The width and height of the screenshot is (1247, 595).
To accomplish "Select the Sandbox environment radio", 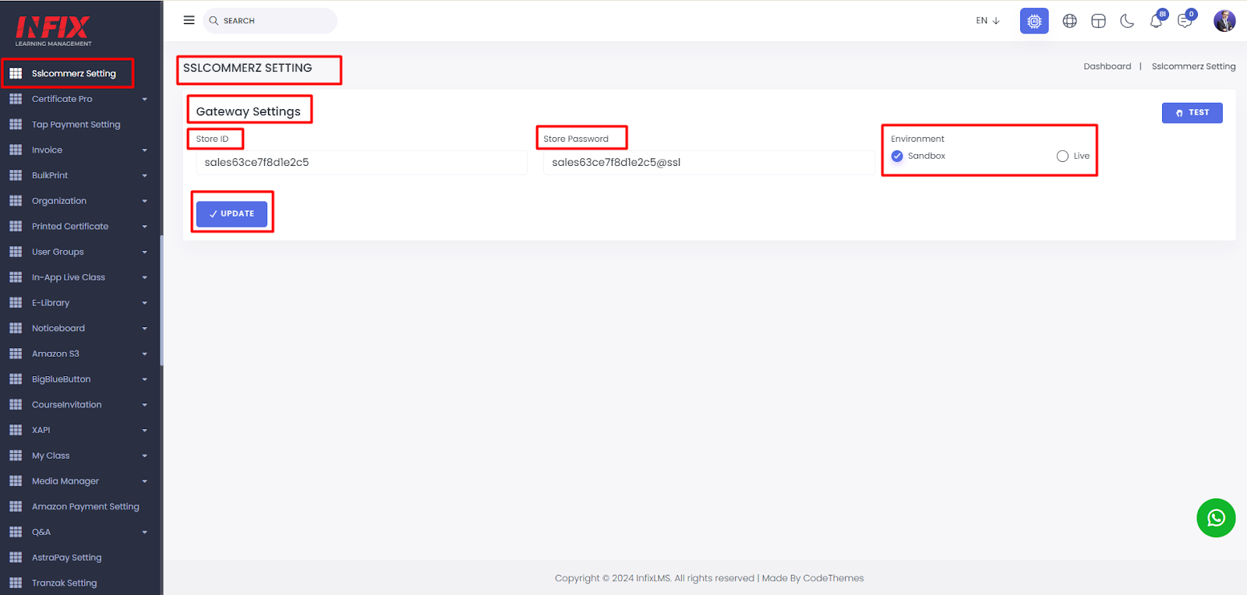I will pos(897,156).
